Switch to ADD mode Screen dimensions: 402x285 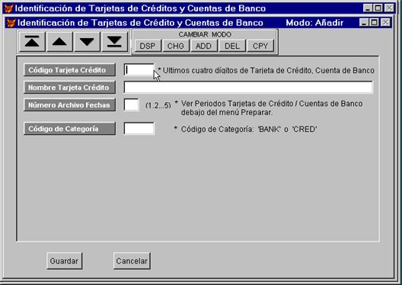(203, 46)
